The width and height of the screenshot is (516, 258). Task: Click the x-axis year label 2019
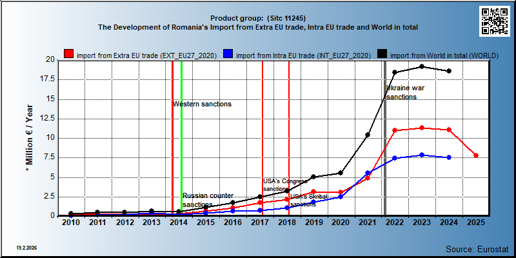coord(313,223)
